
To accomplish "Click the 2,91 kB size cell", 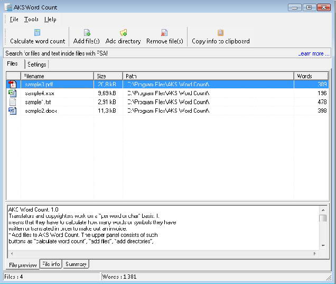I will coord(107,102).
